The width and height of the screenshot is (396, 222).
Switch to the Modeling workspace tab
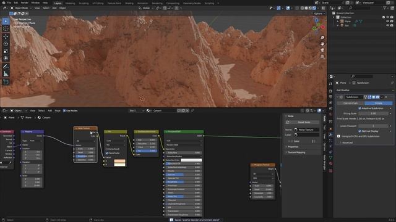(x=70, y=3)
